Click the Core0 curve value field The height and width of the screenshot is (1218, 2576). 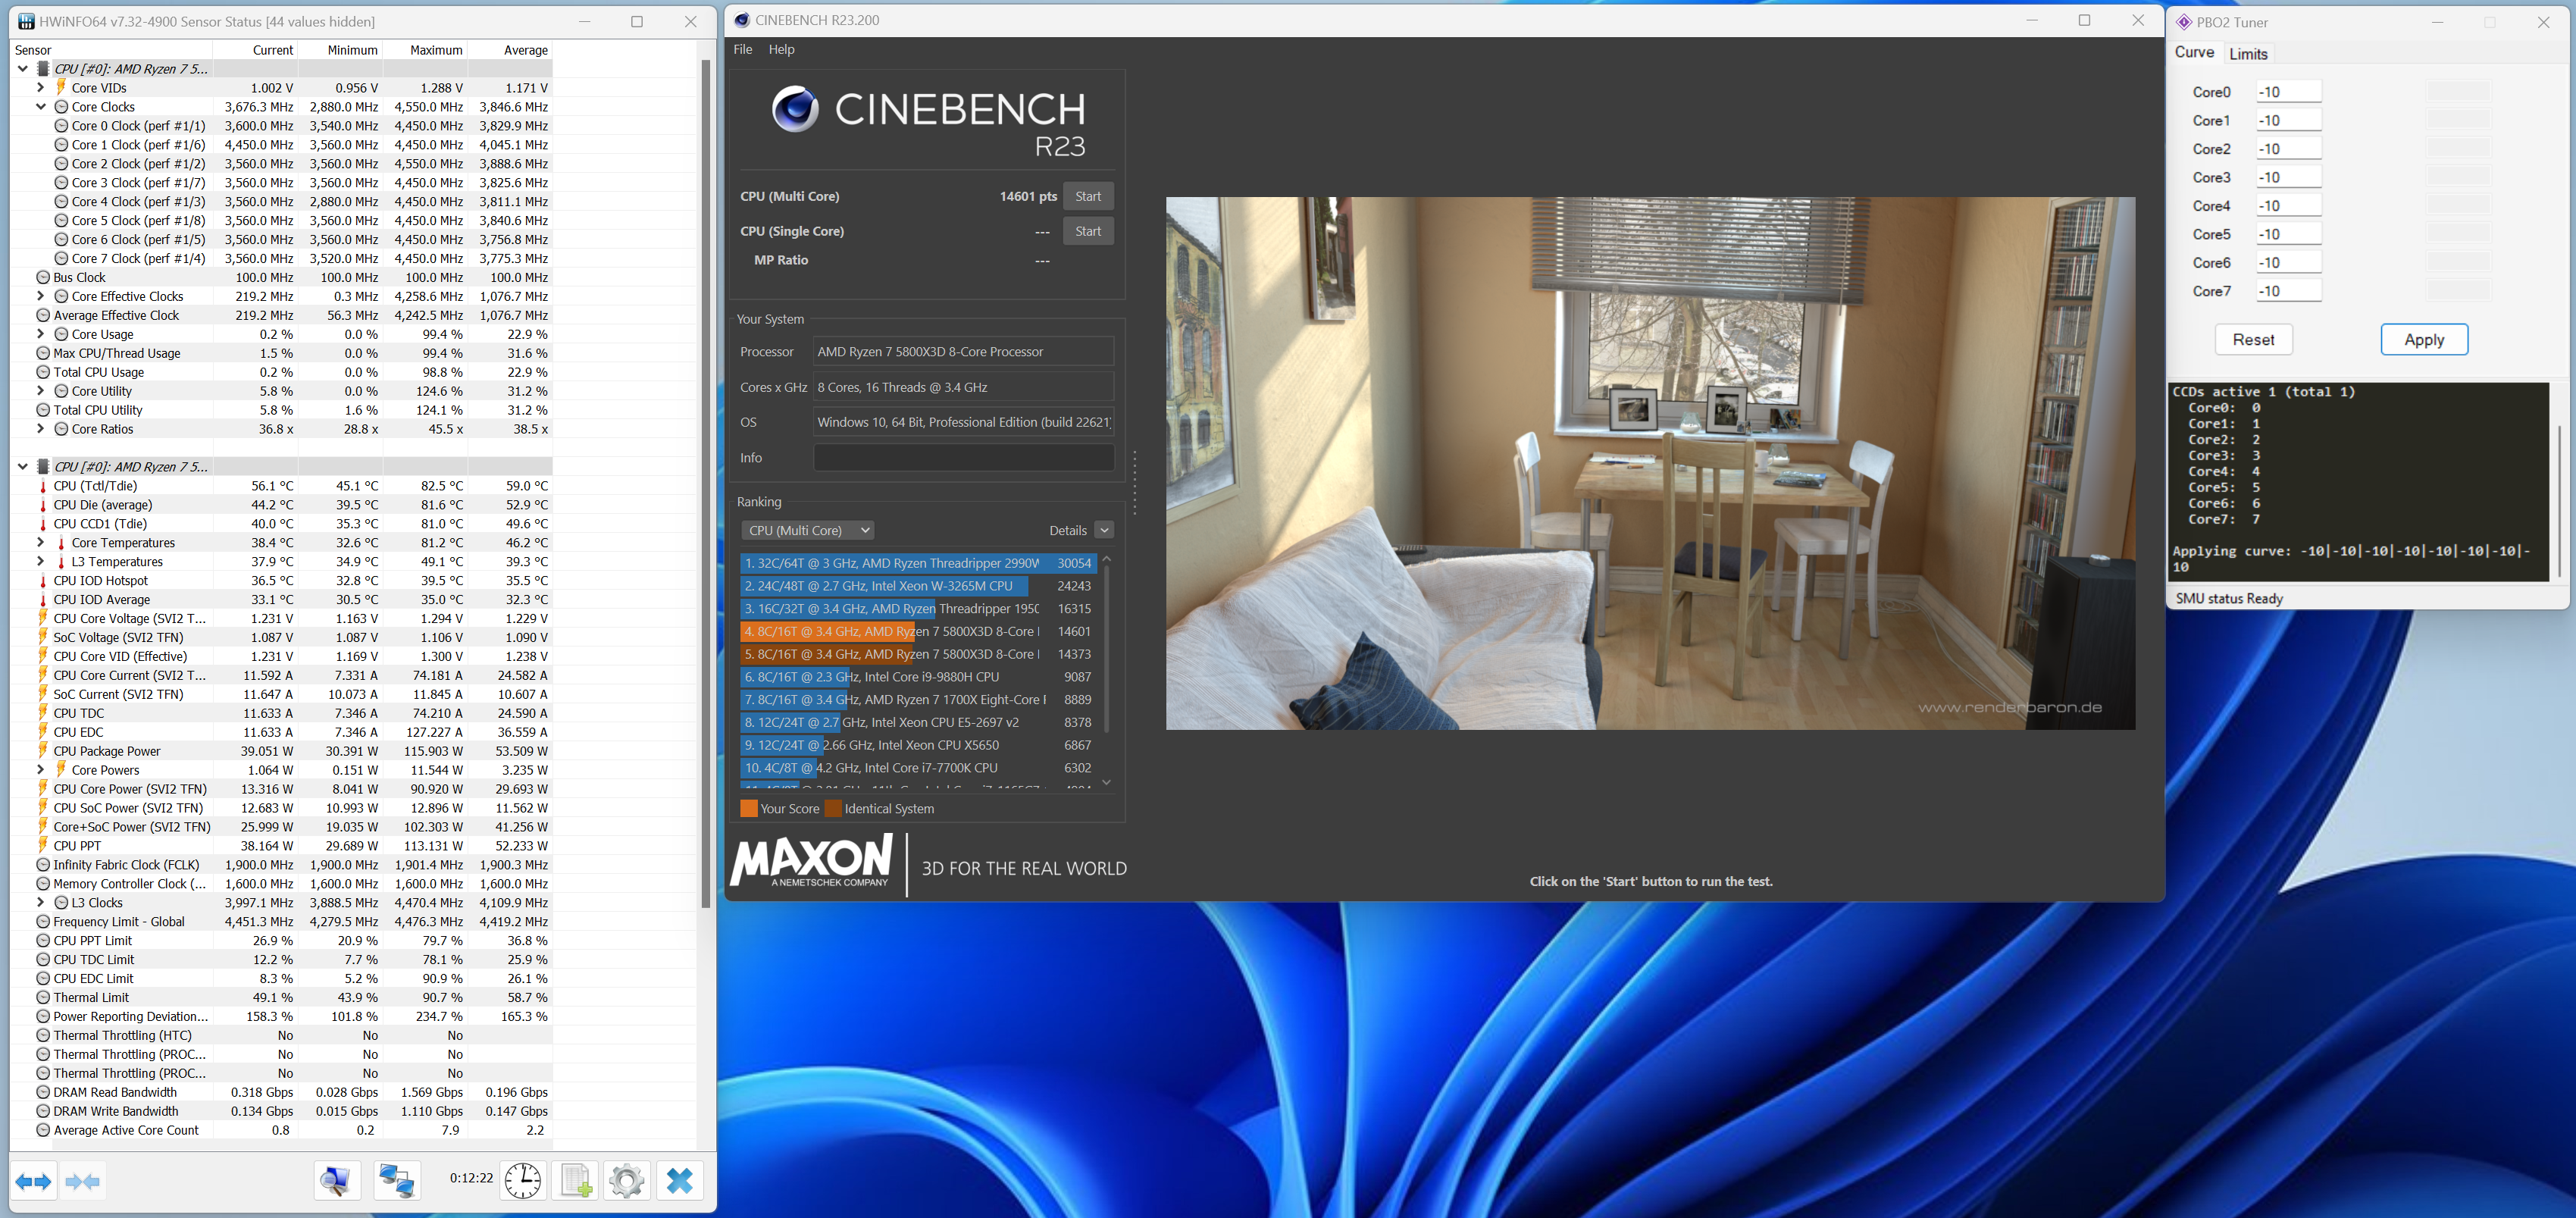pos(2288,92)
